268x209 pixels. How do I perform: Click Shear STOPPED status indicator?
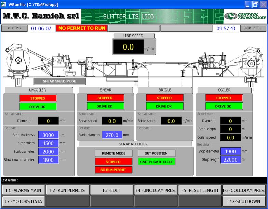click(x=105, y=98)
